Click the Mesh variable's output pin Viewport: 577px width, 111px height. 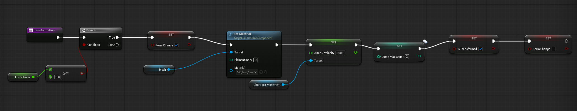pos(169,69)
